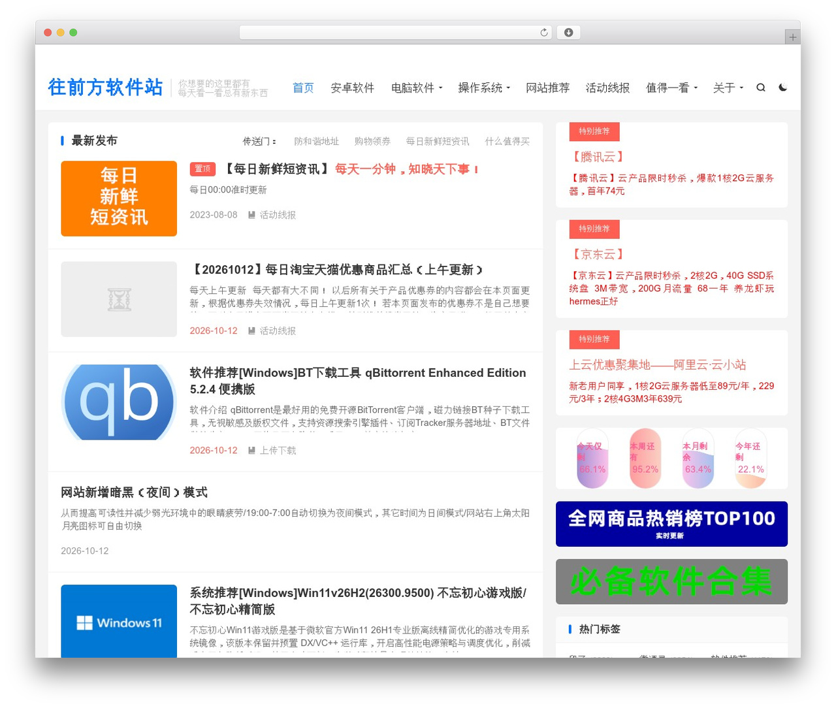
Task: Add a new browser tab with the plus button
Action: (792, 37)
